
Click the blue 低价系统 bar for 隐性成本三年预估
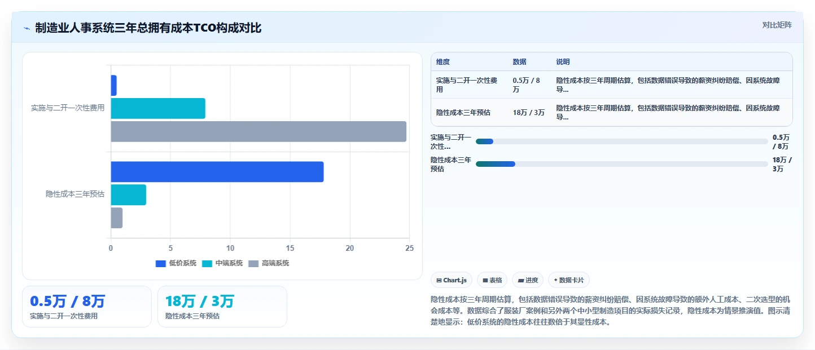point(217,172)
